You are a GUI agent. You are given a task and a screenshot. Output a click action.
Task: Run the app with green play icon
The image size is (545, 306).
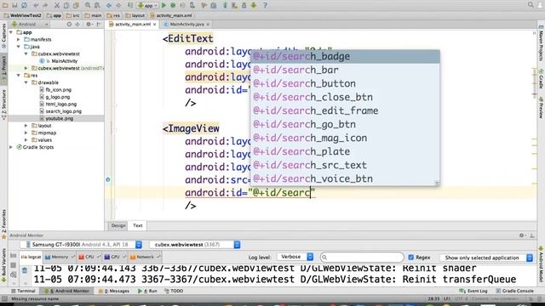coord(163,5)
